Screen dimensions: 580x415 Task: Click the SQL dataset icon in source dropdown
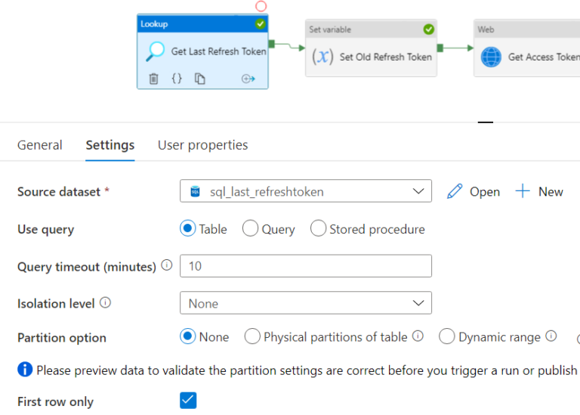(195, 191)
